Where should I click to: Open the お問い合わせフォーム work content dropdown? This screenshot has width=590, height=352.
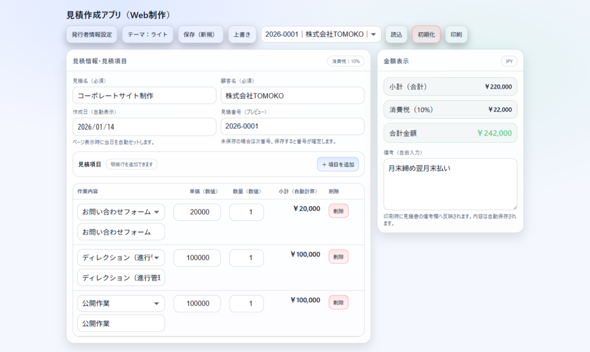coord(121,212)
